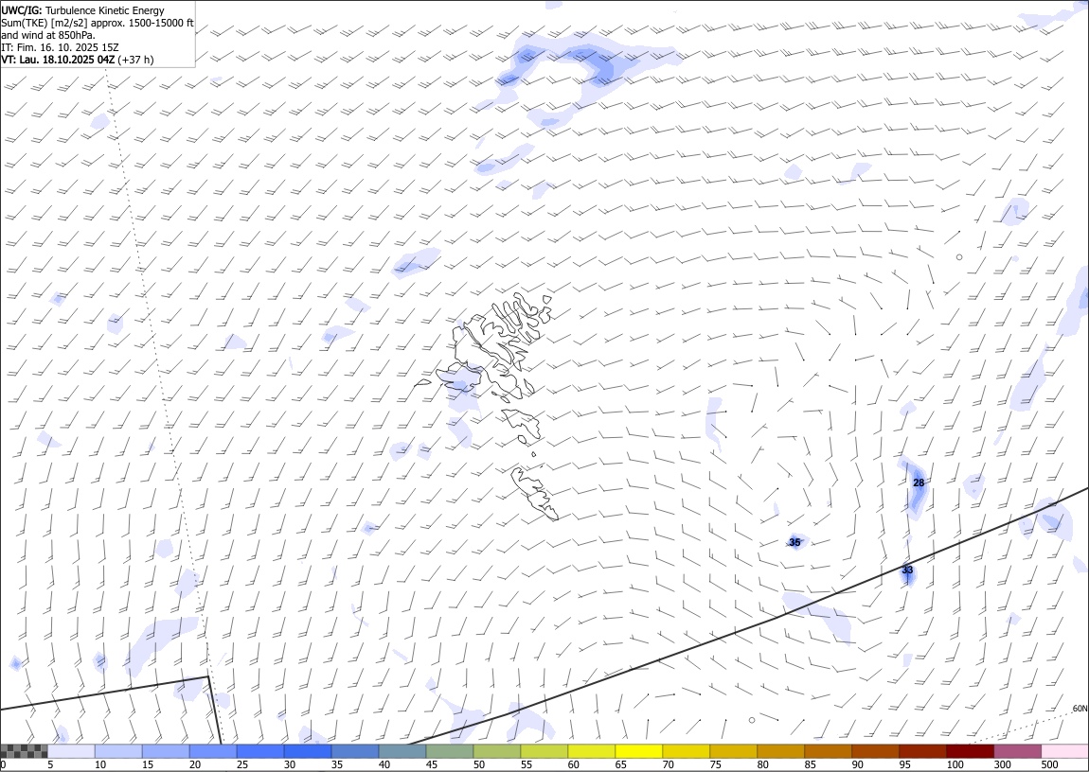
Task: Click the 100-300 maroon legend swatch
Action: click(969, 751)
